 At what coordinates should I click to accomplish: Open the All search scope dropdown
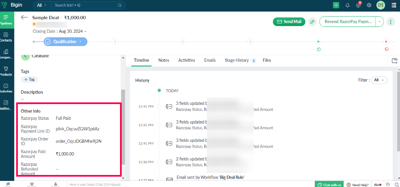click(x=42, y=5)
